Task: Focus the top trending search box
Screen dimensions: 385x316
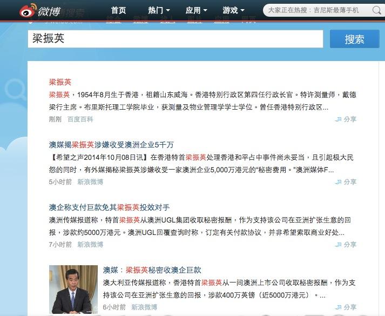Action: [318, 10]
